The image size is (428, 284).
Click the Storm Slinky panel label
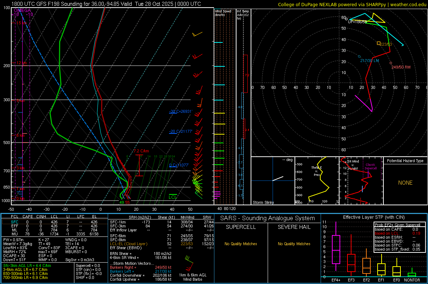263,202
